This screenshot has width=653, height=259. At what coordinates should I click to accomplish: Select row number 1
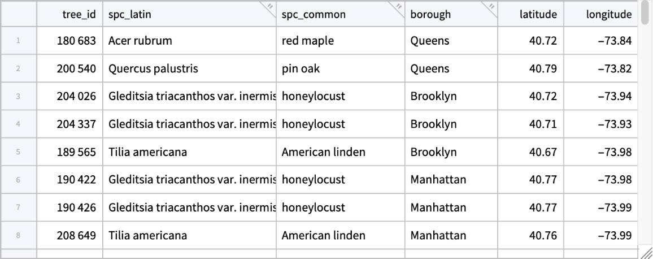(x=19, y=41)
